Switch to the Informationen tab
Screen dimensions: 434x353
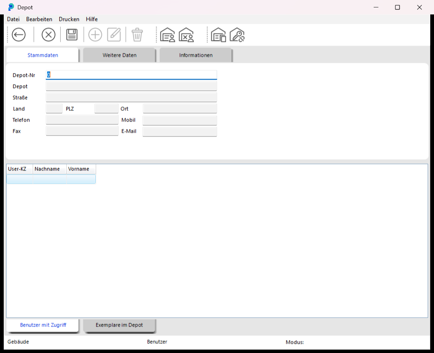point(196,55)
